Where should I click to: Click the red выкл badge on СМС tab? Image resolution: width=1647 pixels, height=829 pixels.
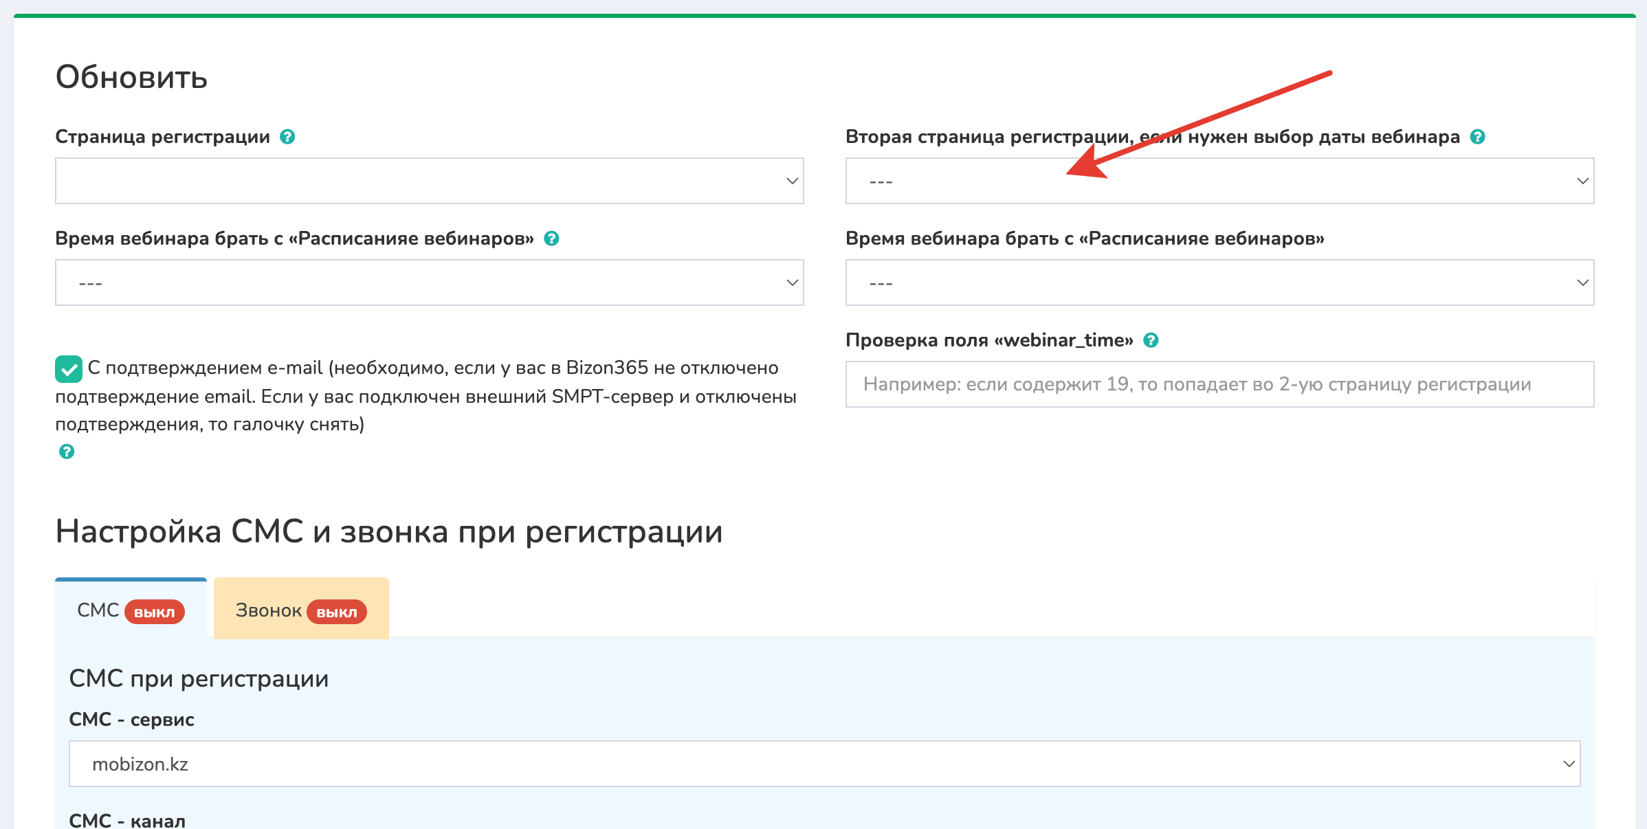[x=155, y=612]
